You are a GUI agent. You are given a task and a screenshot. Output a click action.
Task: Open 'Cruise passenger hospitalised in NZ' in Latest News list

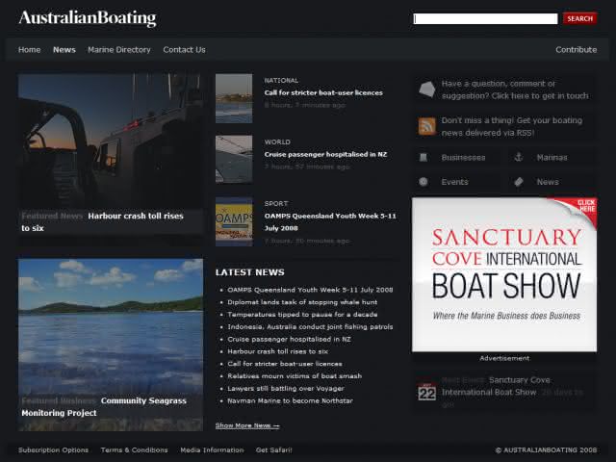289,339
